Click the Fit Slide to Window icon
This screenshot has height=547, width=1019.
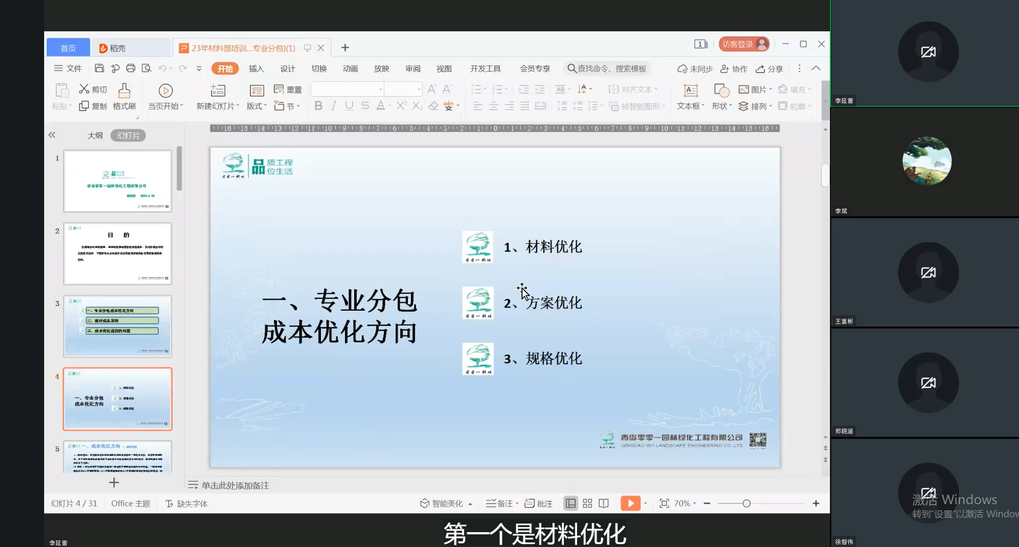pyautogui.click(x=664, y=504)
